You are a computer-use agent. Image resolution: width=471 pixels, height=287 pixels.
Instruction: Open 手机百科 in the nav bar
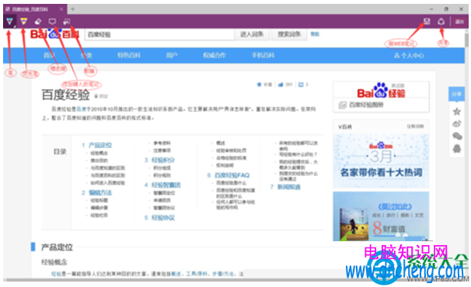pyautogui.click(x=263, y=55)
